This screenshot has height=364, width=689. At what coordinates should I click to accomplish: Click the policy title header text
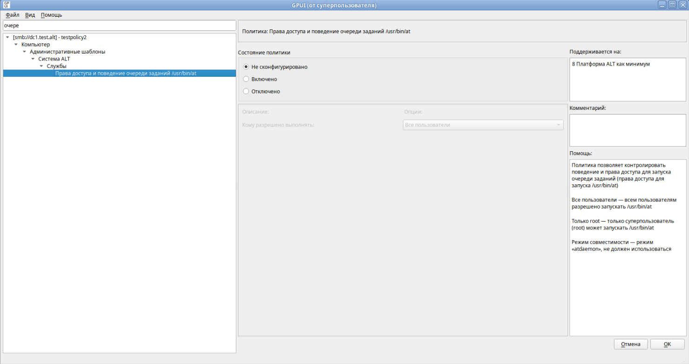[326, 31]
